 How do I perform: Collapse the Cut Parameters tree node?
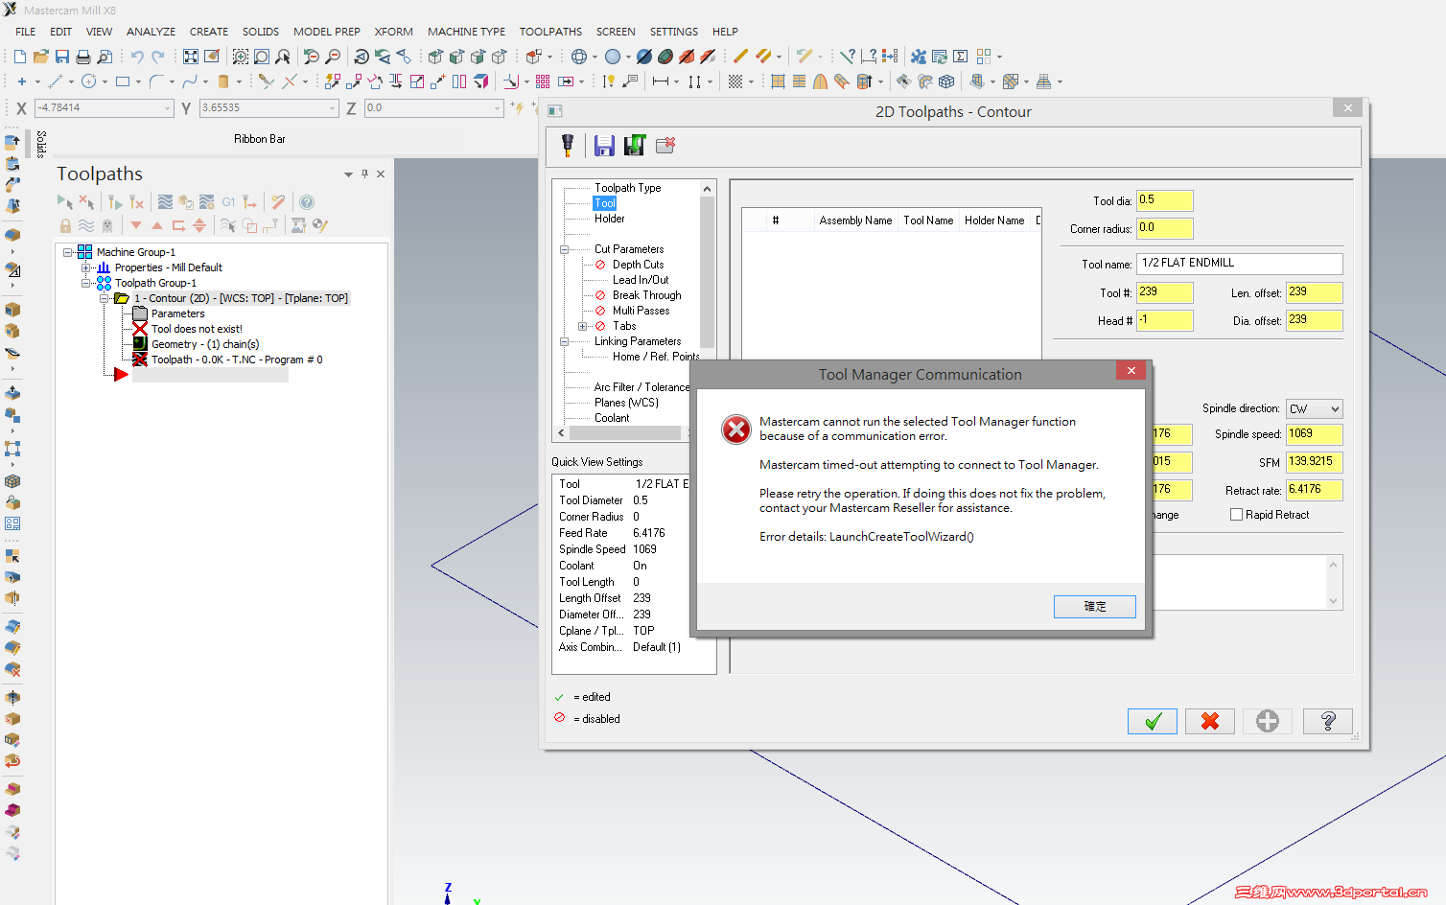tap(565, 249)
